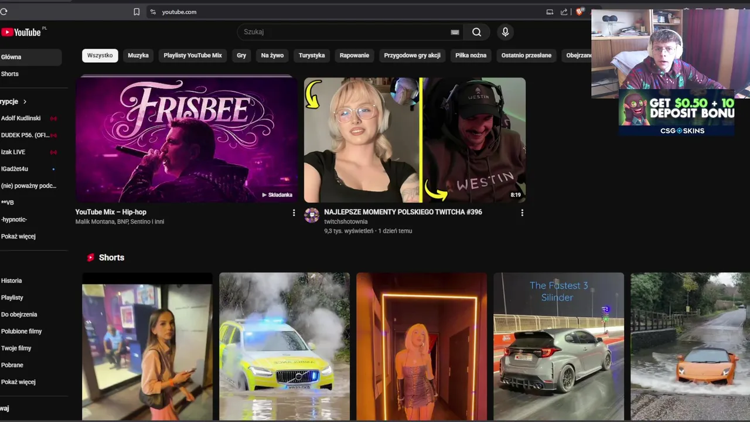750x422 pixels.
Task: Select the Gry filter chip
Action: point(241,56)
